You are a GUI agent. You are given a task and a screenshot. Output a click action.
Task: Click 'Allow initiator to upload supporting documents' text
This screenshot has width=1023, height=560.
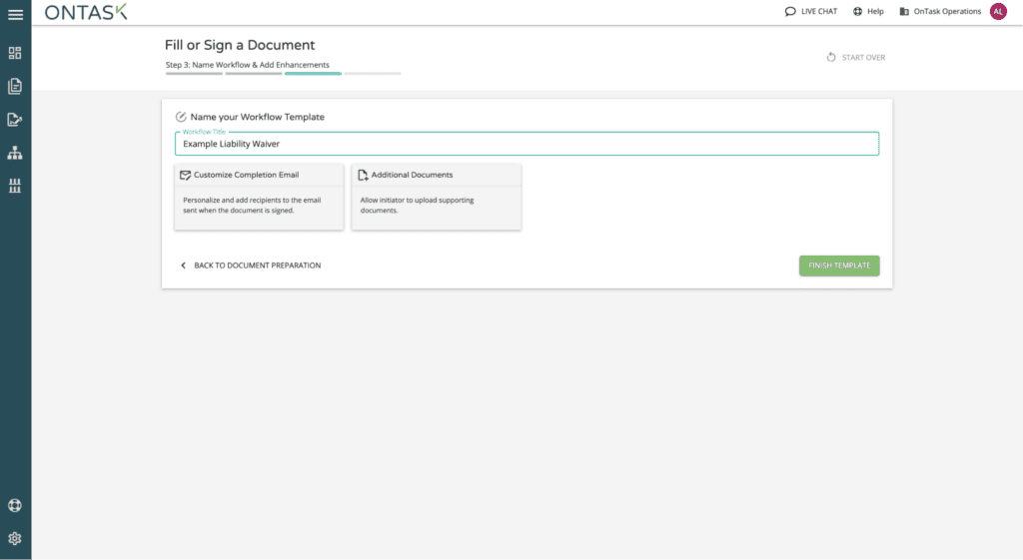click(417, 206)
